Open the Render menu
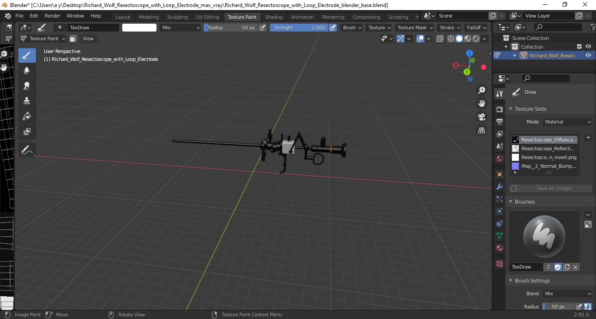This screenshot has height=319, width=596. pos(53,16)
